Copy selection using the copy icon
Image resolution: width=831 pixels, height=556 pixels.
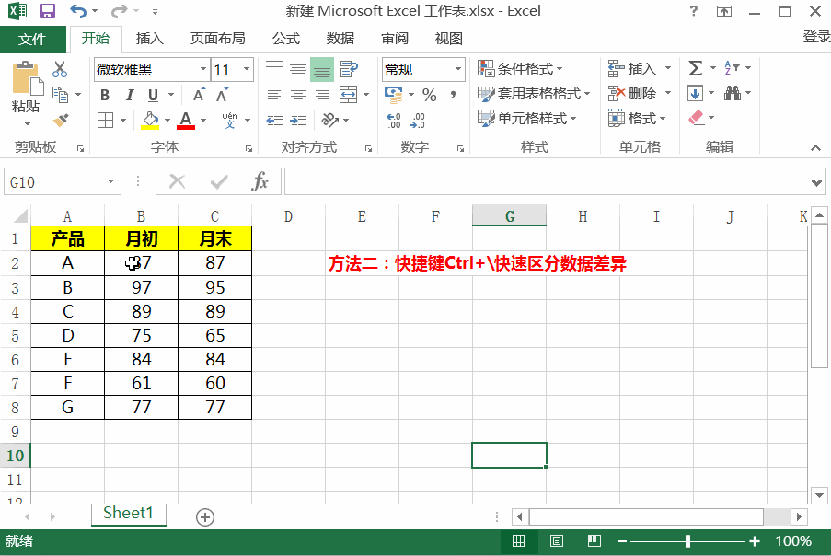click(x=60, y=94)
